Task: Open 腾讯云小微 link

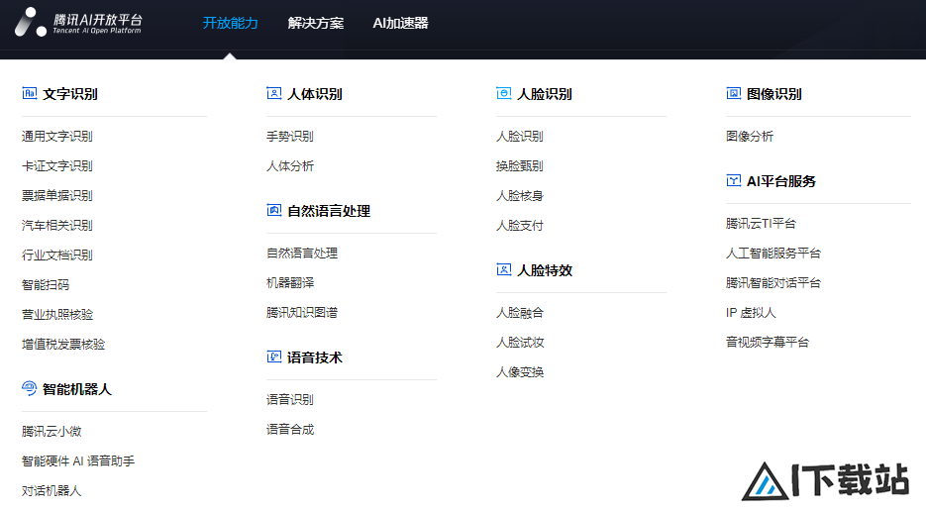Action: coord(51,432)
